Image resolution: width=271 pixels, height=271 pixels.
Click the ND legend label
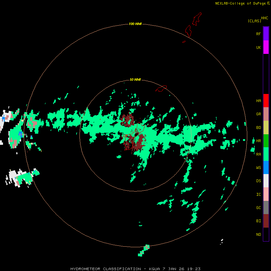258,234
